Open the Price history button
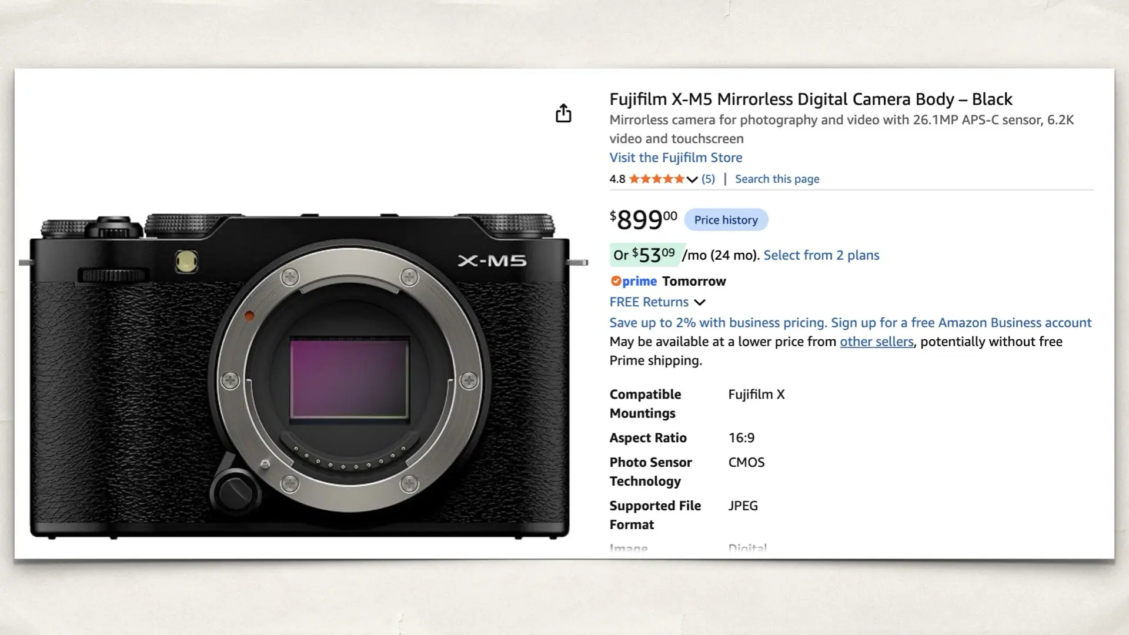Viewport: 1129px width, 635px height. point(726,219)
